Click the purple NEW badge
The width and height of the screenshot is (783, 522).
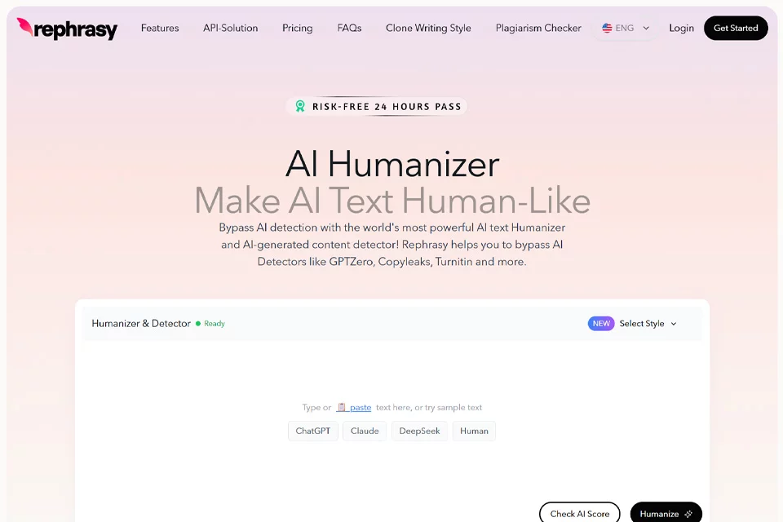pos(601,323)
